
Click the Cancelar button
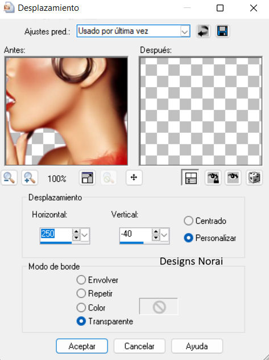[139, 346]
